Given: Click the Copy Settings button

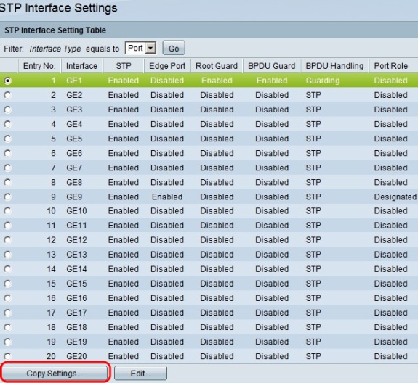Looking at the screenshot, I should tap(55, 373).
